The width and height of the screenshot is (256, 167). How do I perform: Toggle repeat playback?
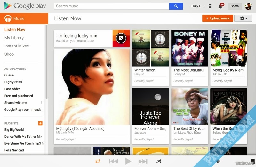98,161
